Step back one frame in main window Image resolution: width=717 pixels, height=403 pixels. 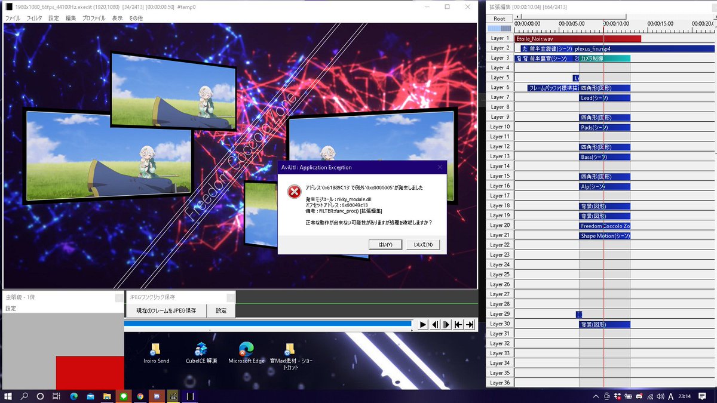pyautogui.click(x=435, y=324)
